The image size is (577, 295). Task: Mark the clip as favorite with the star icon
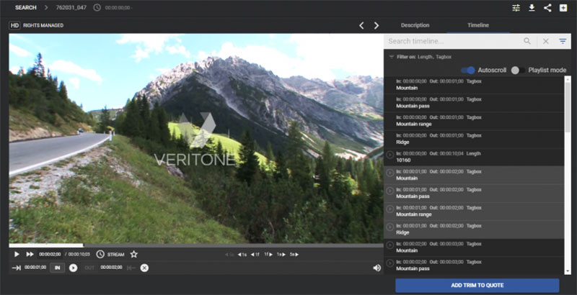(x=133, y=254)
